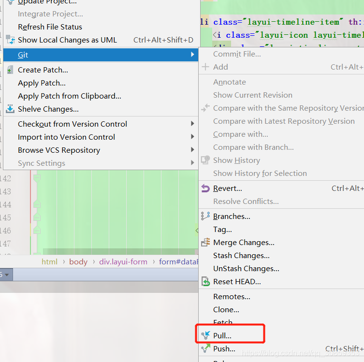Open the Git menu entry
This screenshot has height=362, width=364.
coord(101,55)
